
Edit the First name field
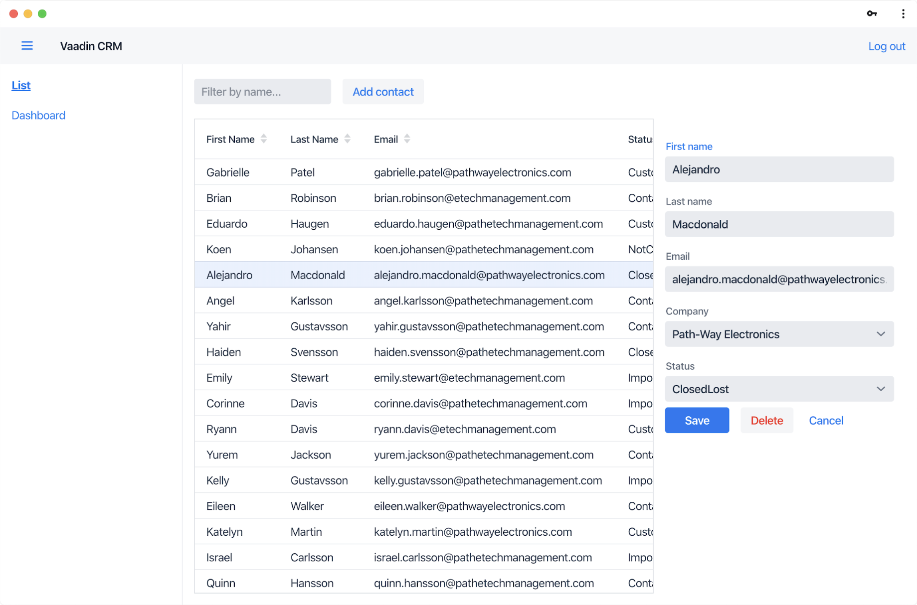[779, 169]
